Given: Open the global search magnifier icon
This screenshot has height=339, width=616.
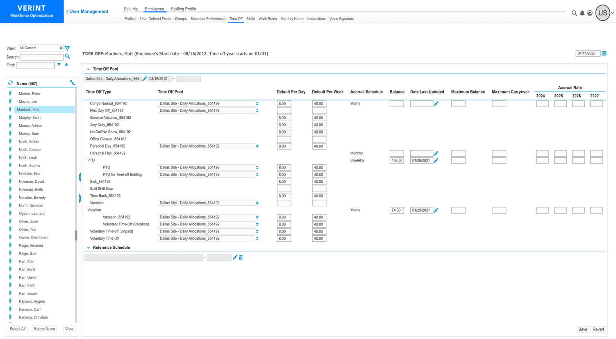Looking at the screenshot, I should click(574, 13).
